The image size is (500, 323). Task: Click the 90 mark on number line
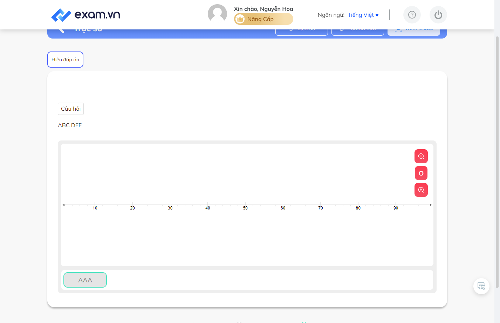coord(396,208)
